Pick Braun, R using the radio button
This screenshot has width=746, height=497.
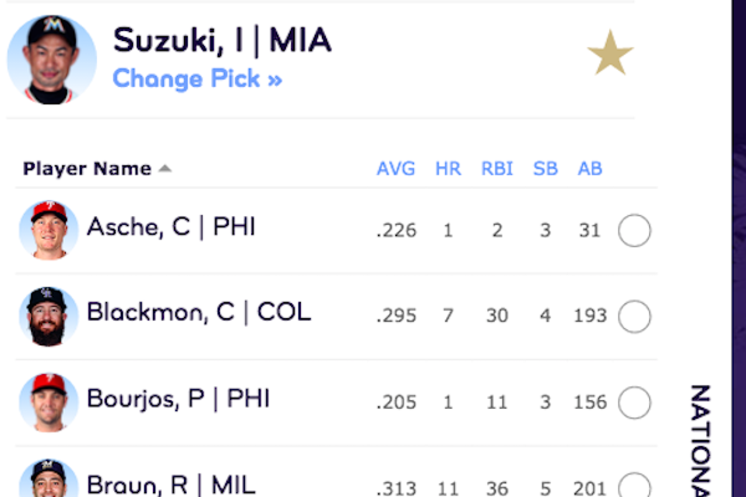(x=634, y=485)
